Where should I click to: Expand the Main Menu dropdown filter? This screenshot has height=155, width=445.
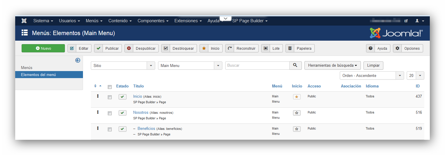190,66
